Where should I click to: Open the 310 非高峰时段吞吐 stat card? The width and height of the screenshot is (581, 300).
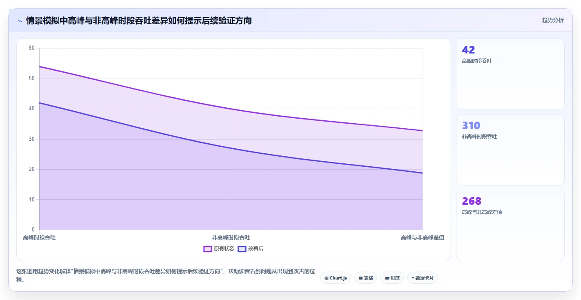click(x=510, y=150)
